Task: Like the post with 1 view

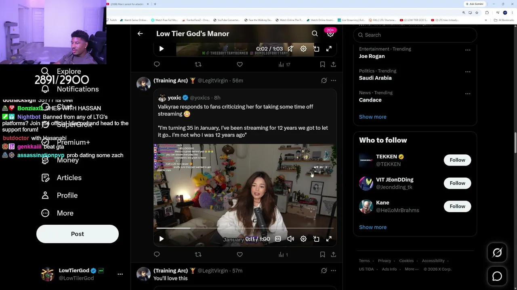Action: click(x=240, y=255)
